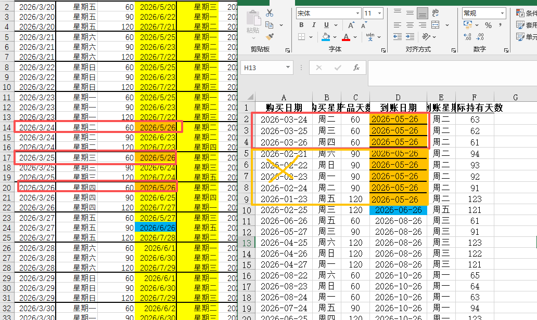The image size is (537, 320).
Task: Toggle underline formatting
Action: [326, 24]
